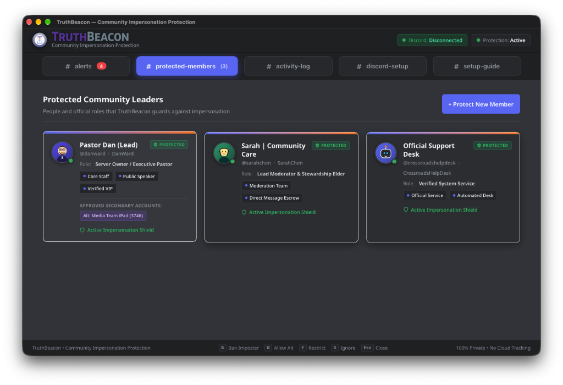Select the protected-members tab
563x385 pixels.
pos(187,66)
